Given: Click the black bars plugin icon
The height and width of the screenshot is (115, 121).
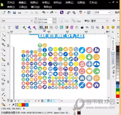Looking at the screenshot, I should pyautogui.click(x=41, y=27).
